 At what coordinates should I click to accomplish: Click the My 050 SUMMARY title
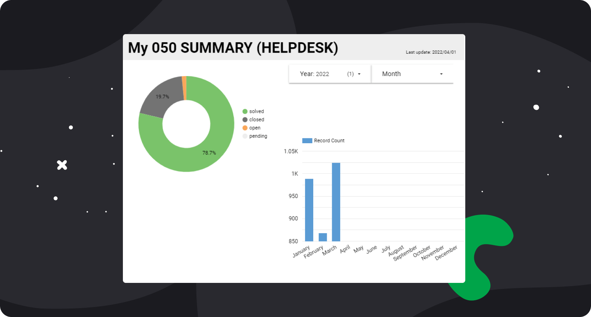(233, 48)
